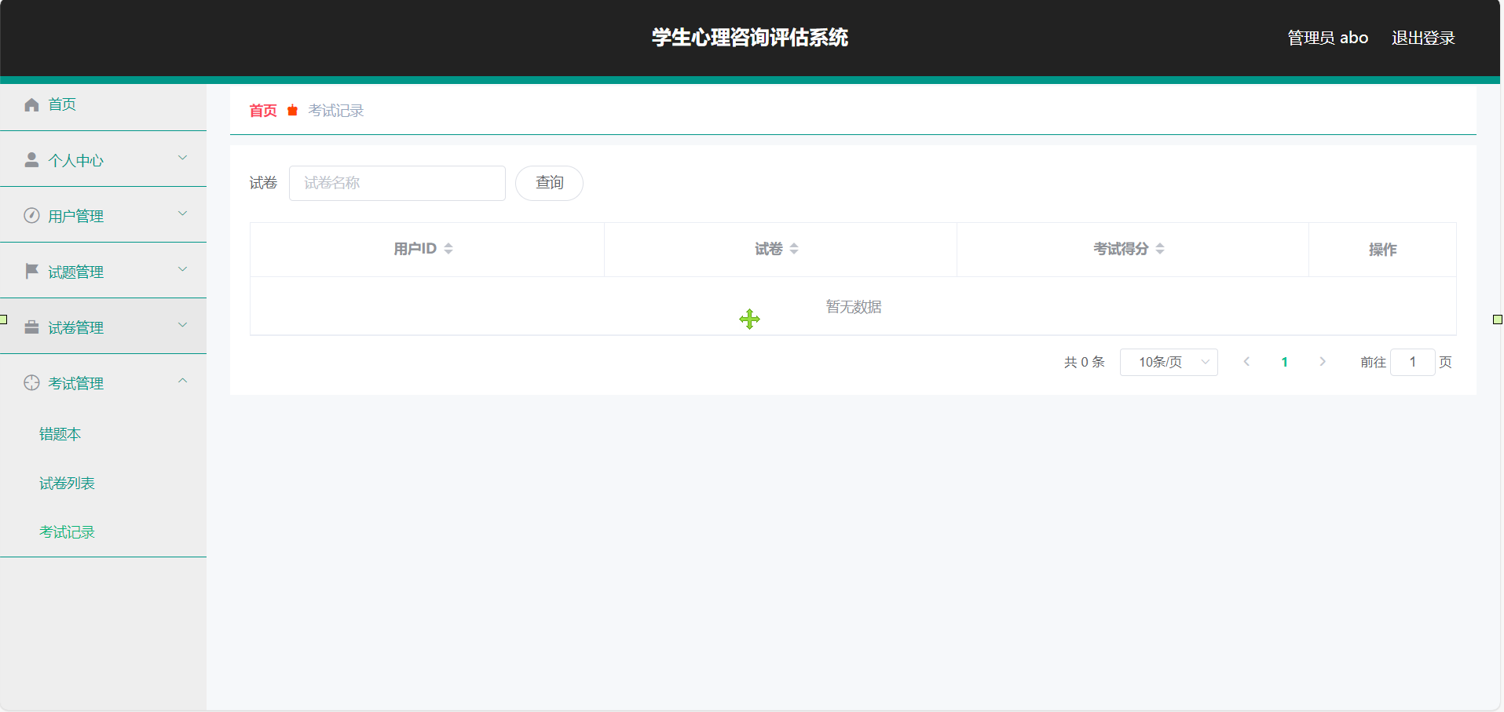Select 错题本 submenu item
The height and width of the screenshot is (712, 1504).
click(x=103, y=434)
